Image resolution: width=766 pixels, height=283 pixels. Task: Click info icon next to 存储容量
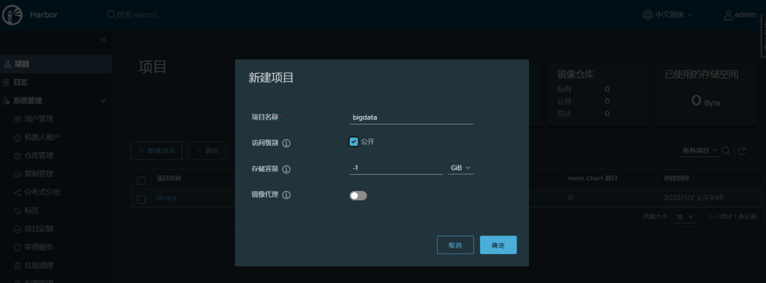point(287,170)
